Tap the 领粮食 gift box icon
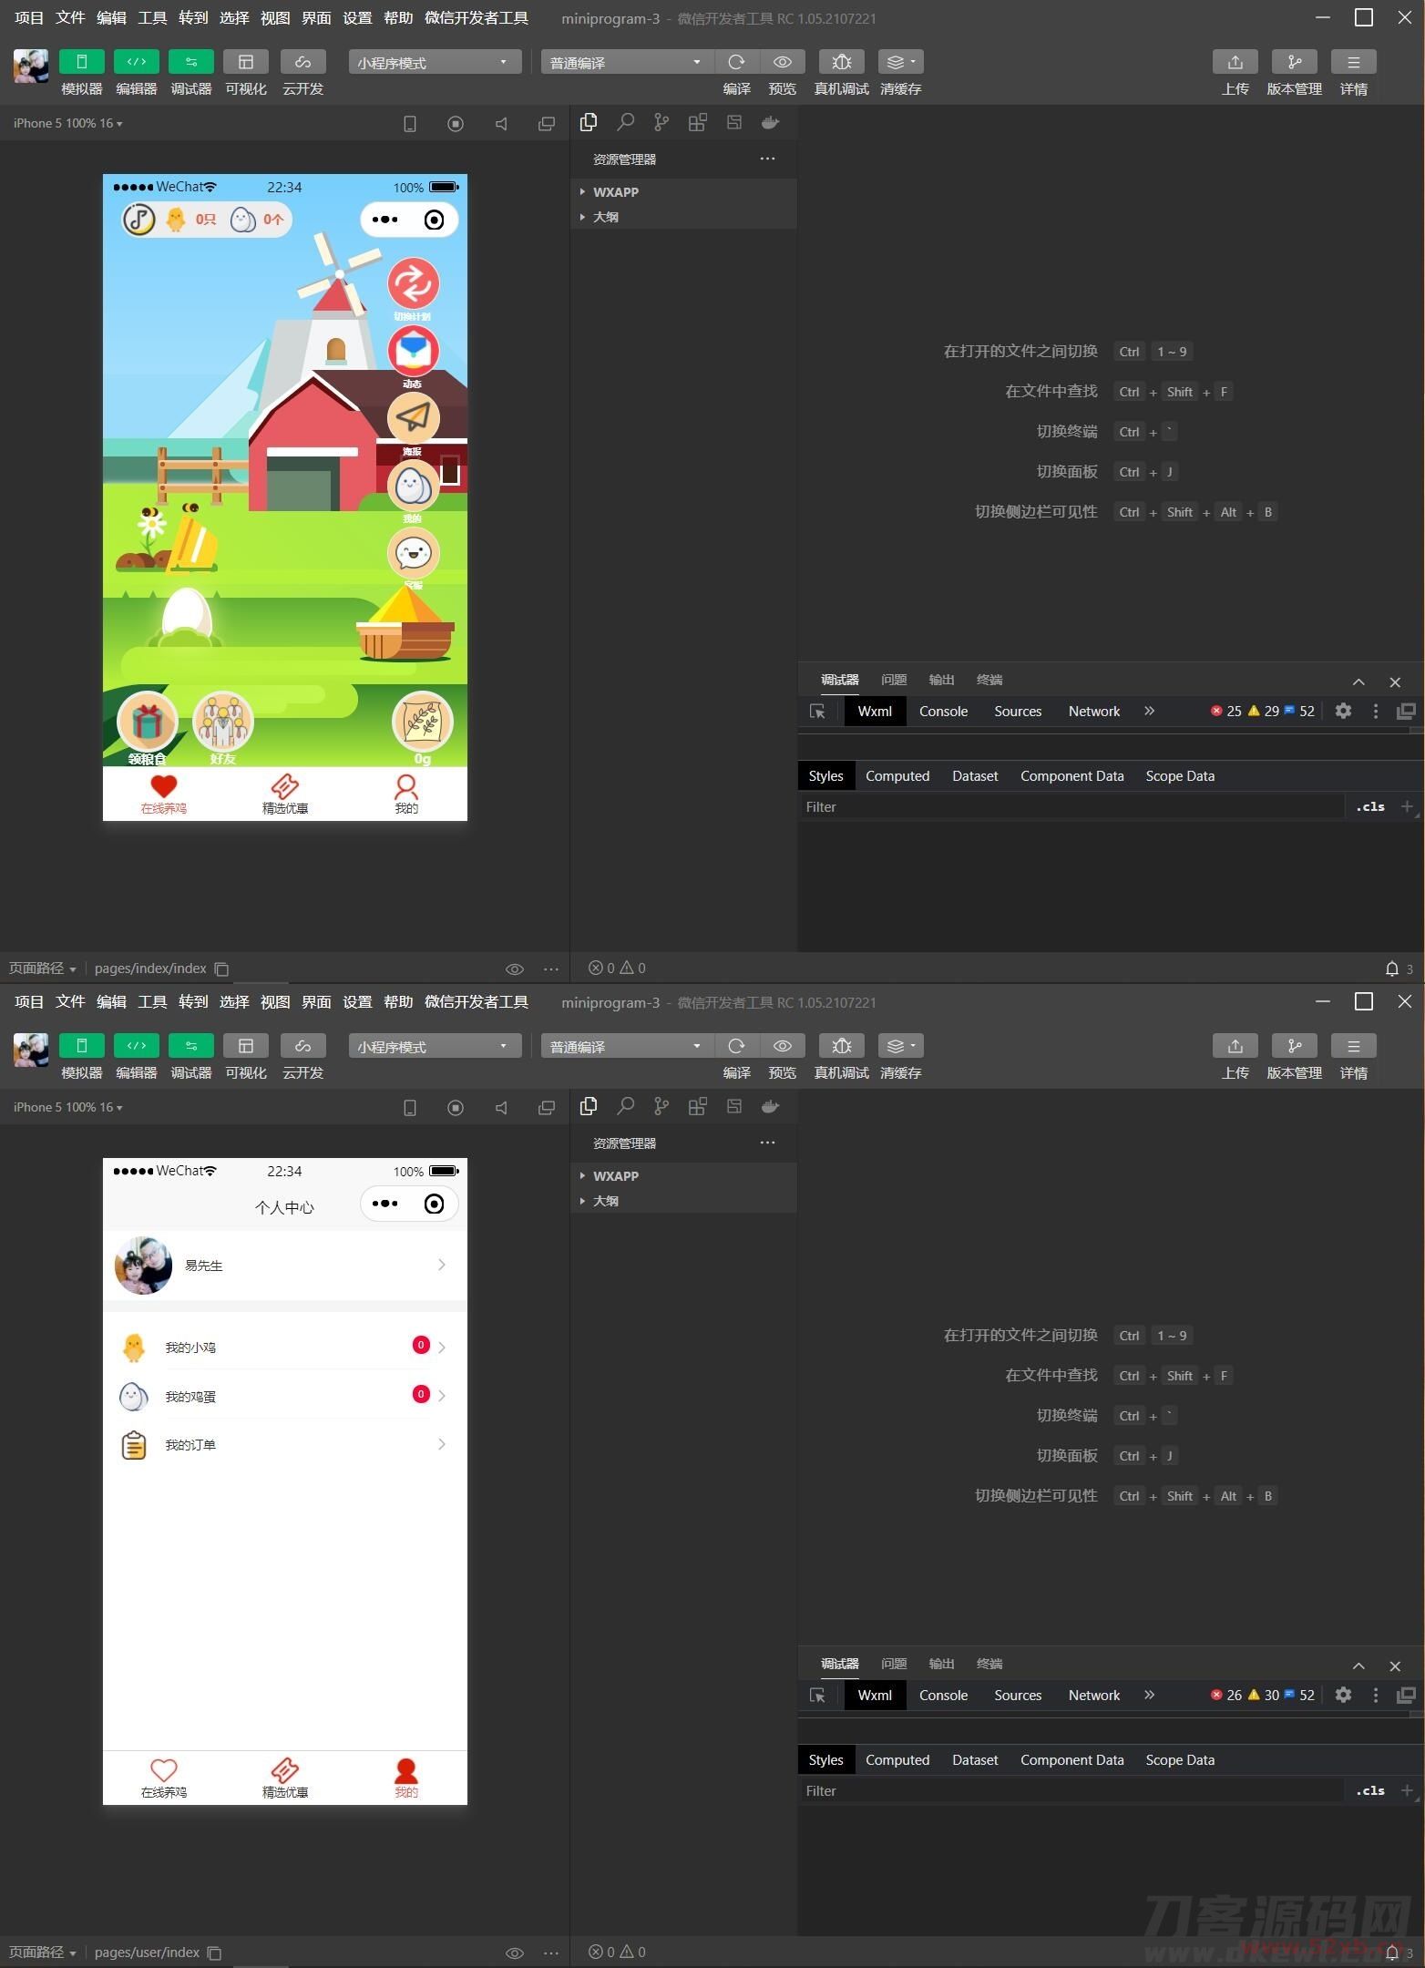 coord(147,723)
